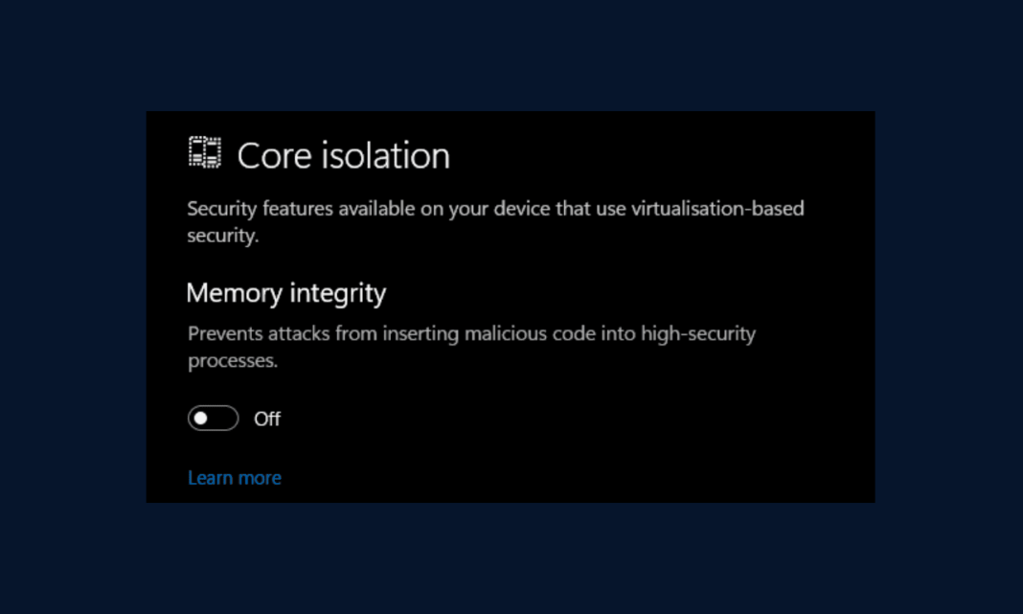Click the word "Core" in the title

(x=270, y=156)
